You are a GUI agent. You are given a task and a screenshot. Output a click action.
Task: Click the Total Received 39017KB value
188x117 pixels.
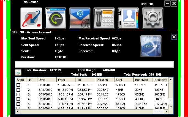click(x=155, y=75)
